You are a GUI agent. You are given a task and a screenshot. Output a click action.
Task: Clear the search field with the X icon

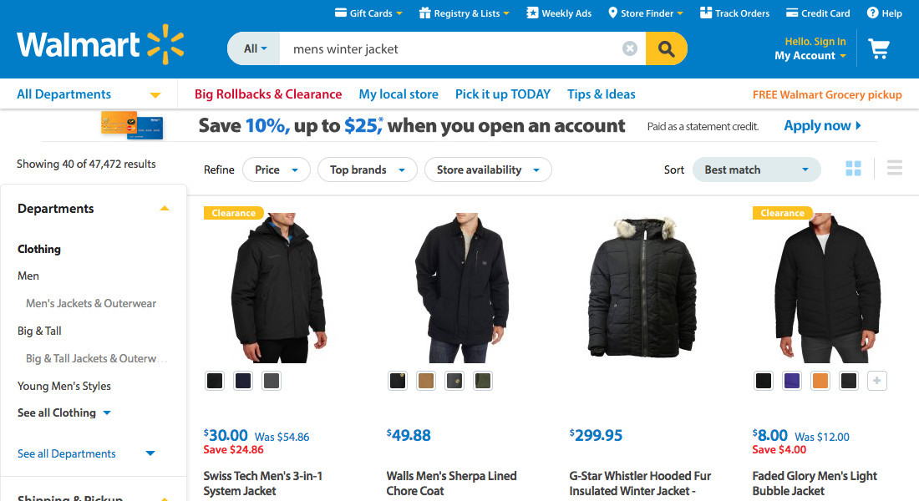(630, 48)
